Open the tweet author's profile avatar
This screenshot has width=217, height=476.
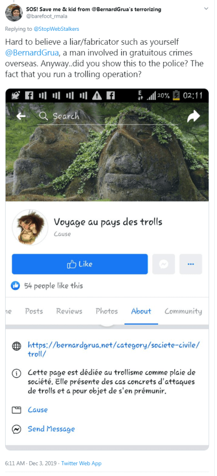(x=14, y=13)
